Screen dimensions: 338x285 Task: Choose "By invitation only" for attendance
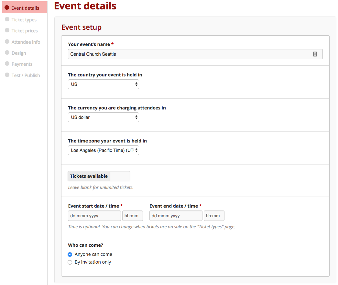(70, 262)
